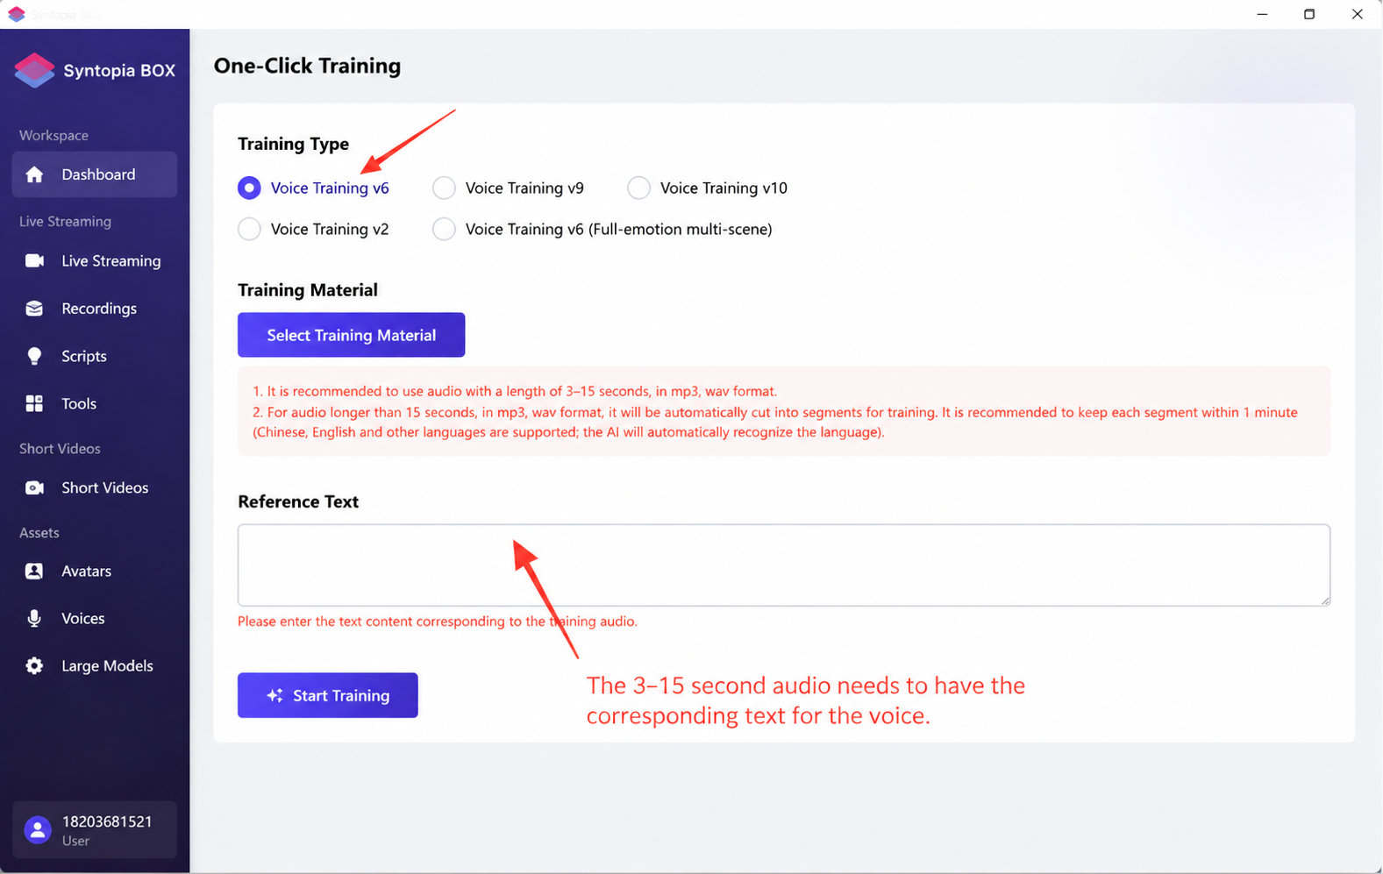This screenshot has width=1383, height=874.
Task: Select Voice Training v10 radio option
Action: coord(638,188)
